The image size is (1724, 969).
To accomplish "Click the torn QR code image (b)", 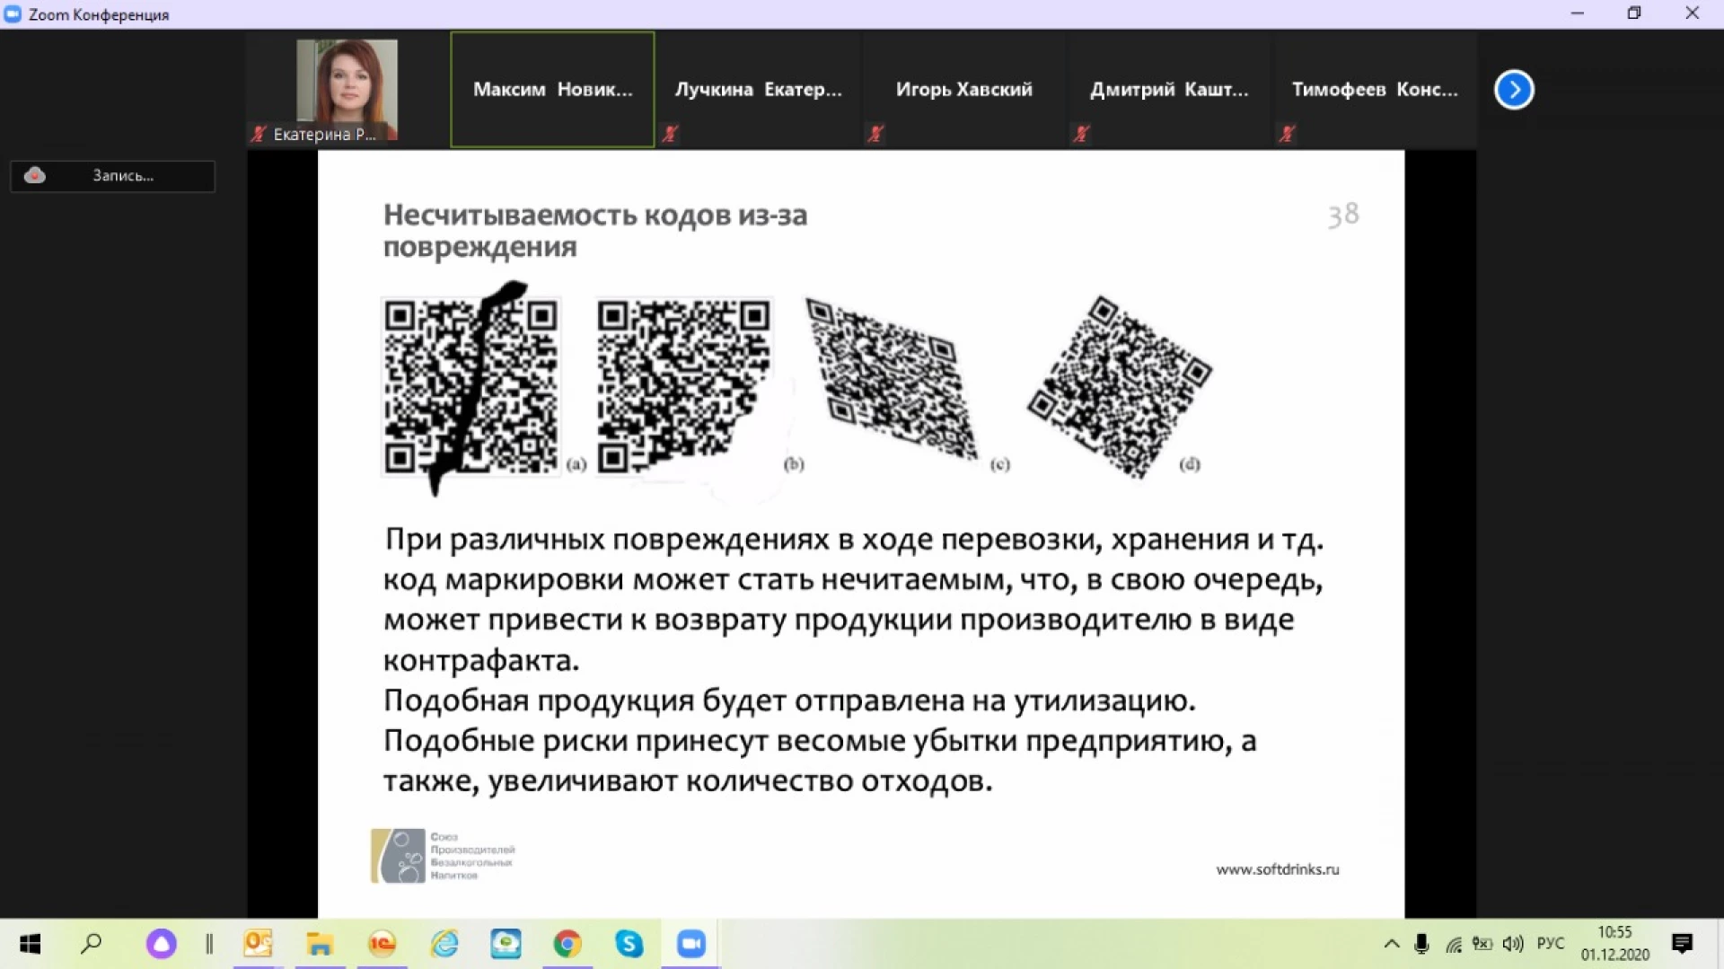I will pyautogui.click(x=683, y=387).
